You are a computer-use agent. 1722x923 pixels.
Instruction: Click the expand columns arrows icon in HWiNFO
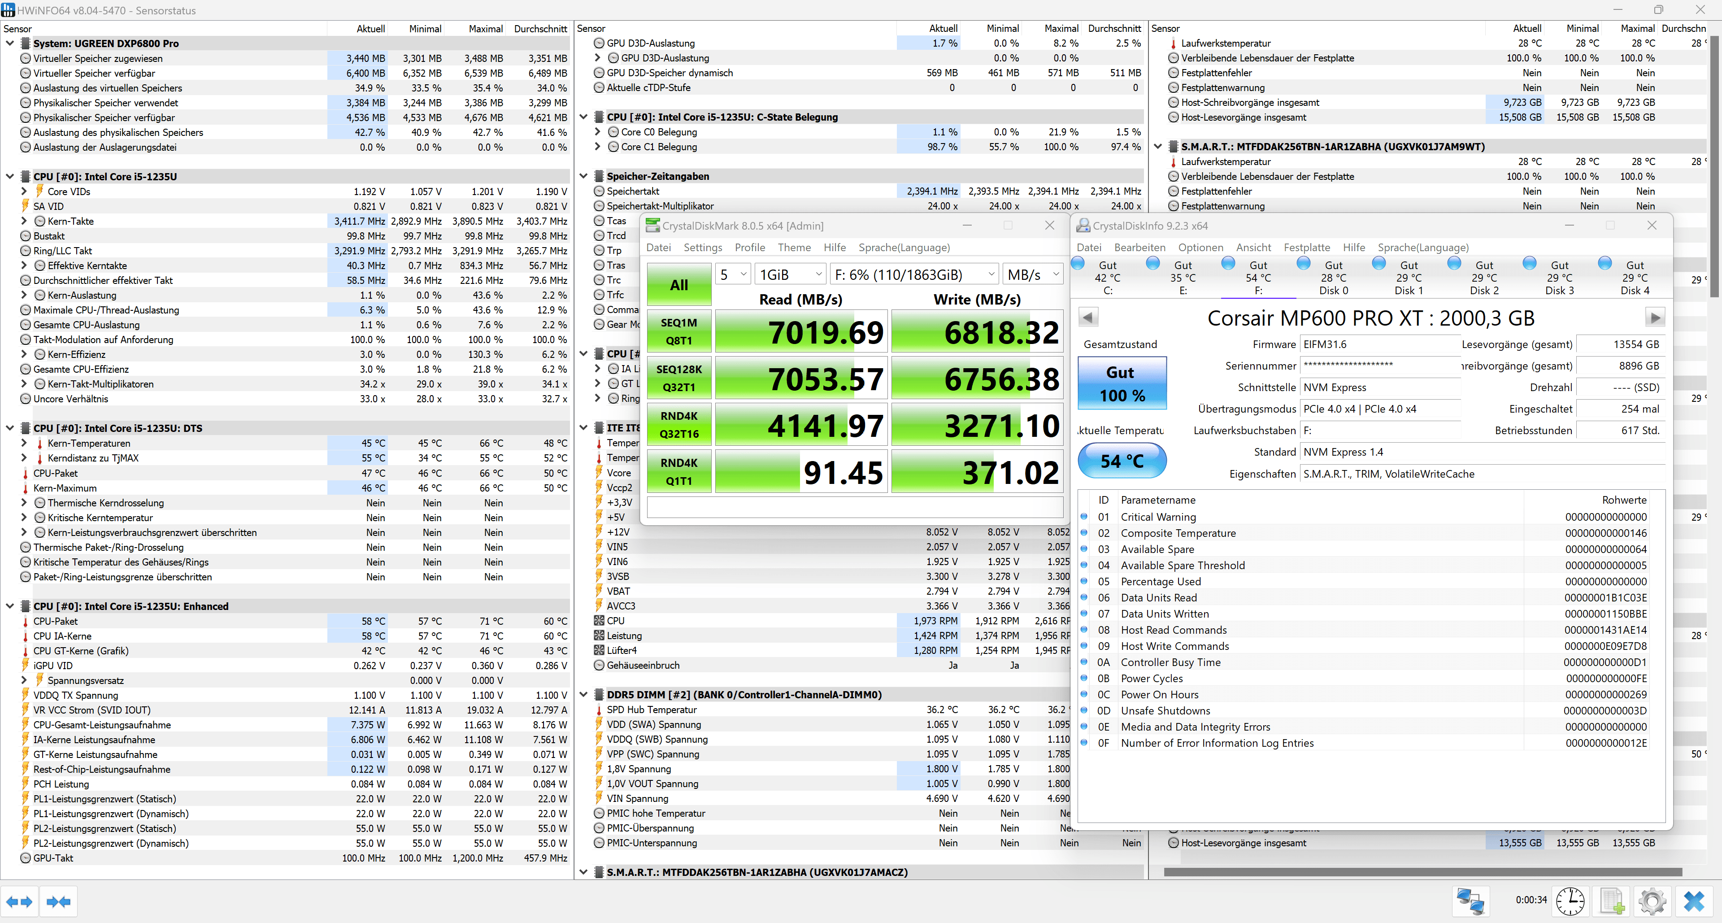[x=19, y=901]
